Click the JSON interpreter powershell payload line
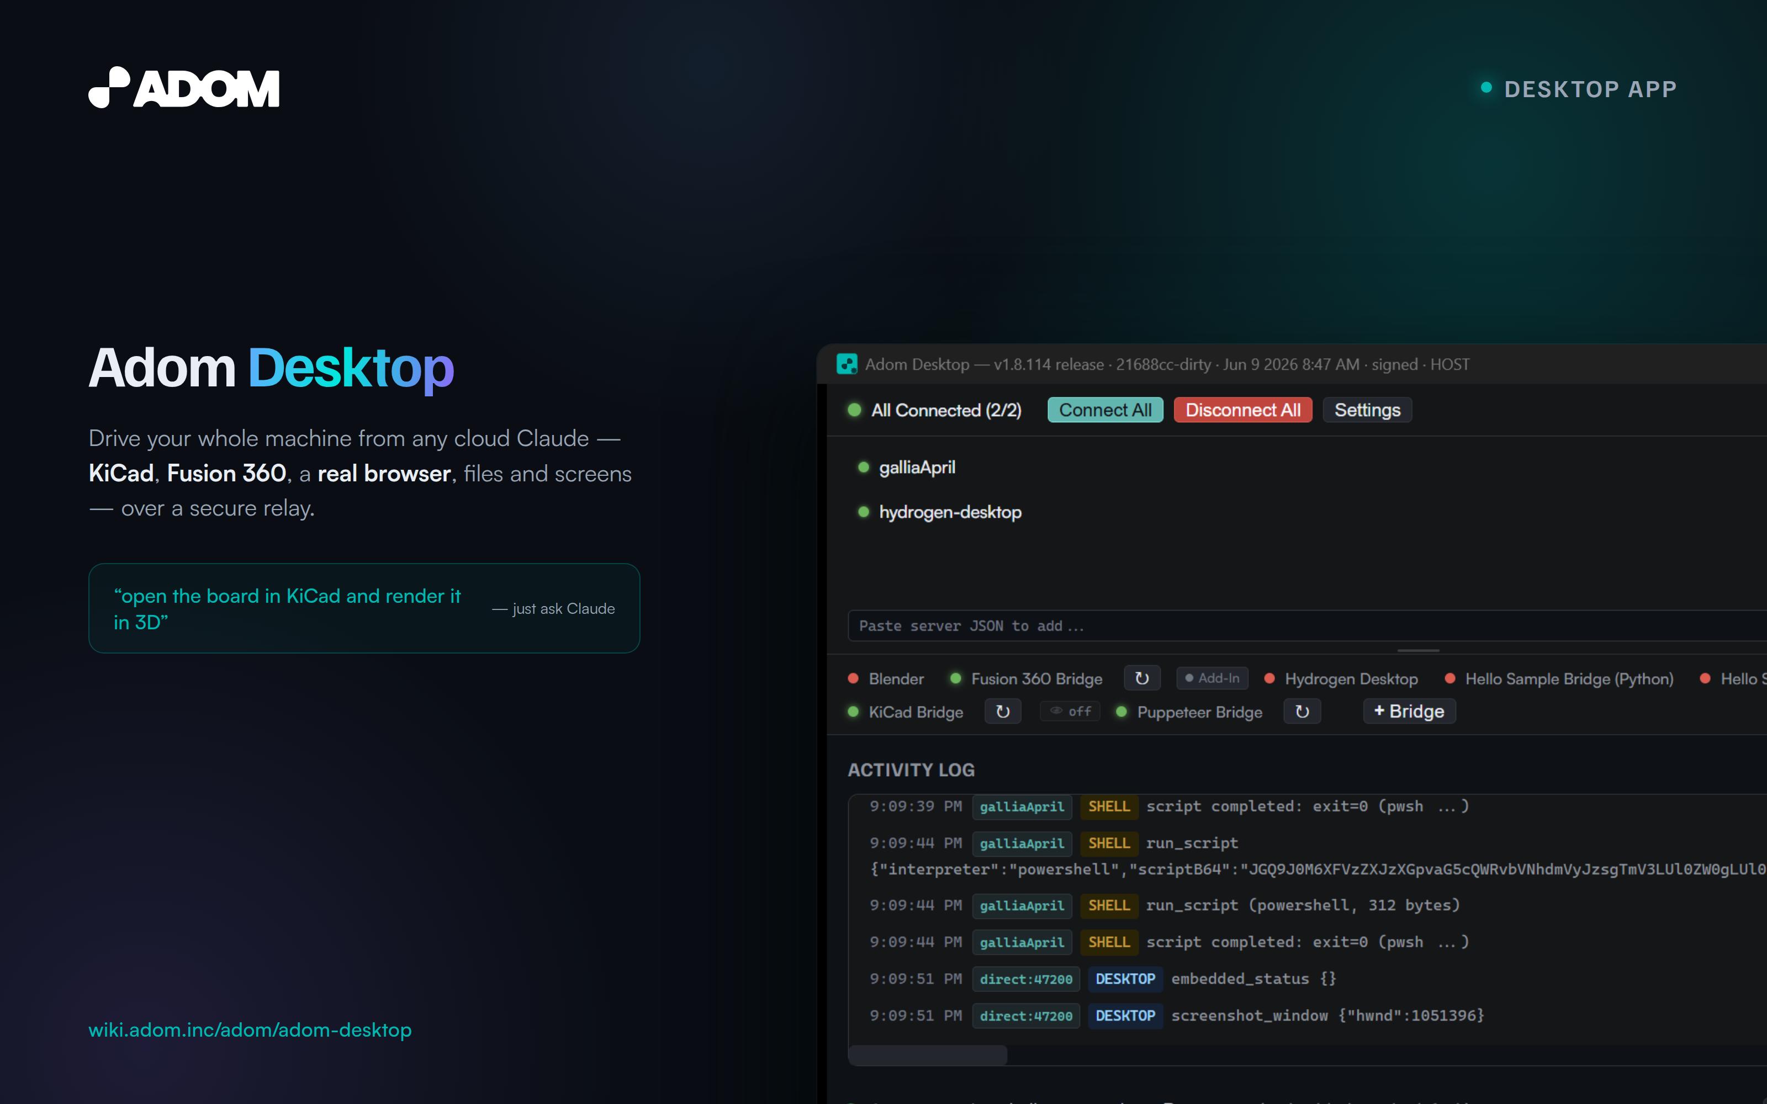This screenshot has height=1104, width=1767. click(1318, 869)
